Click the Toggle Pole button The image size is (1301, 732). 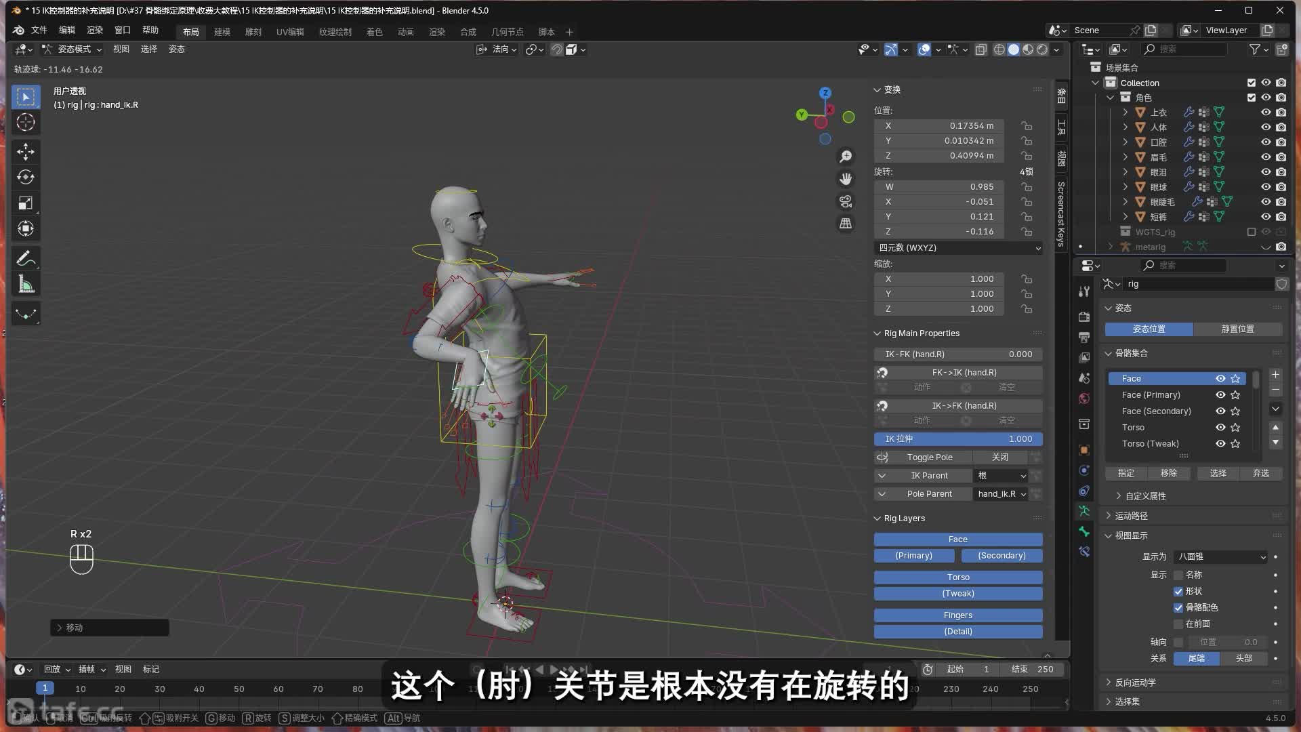tap(930, 457)
